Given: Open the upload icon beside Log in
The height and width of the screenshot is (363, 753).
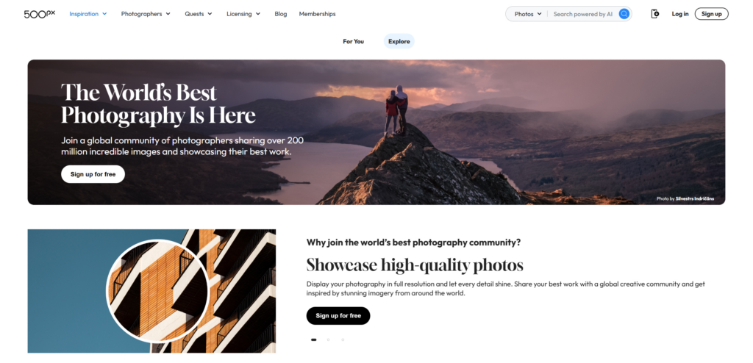Looking at the screenshot, I should [655, 14].
